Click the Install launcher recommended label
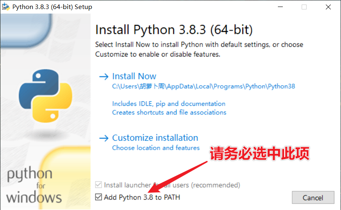Viewport: 341px width, 210px height. (172, 185)
